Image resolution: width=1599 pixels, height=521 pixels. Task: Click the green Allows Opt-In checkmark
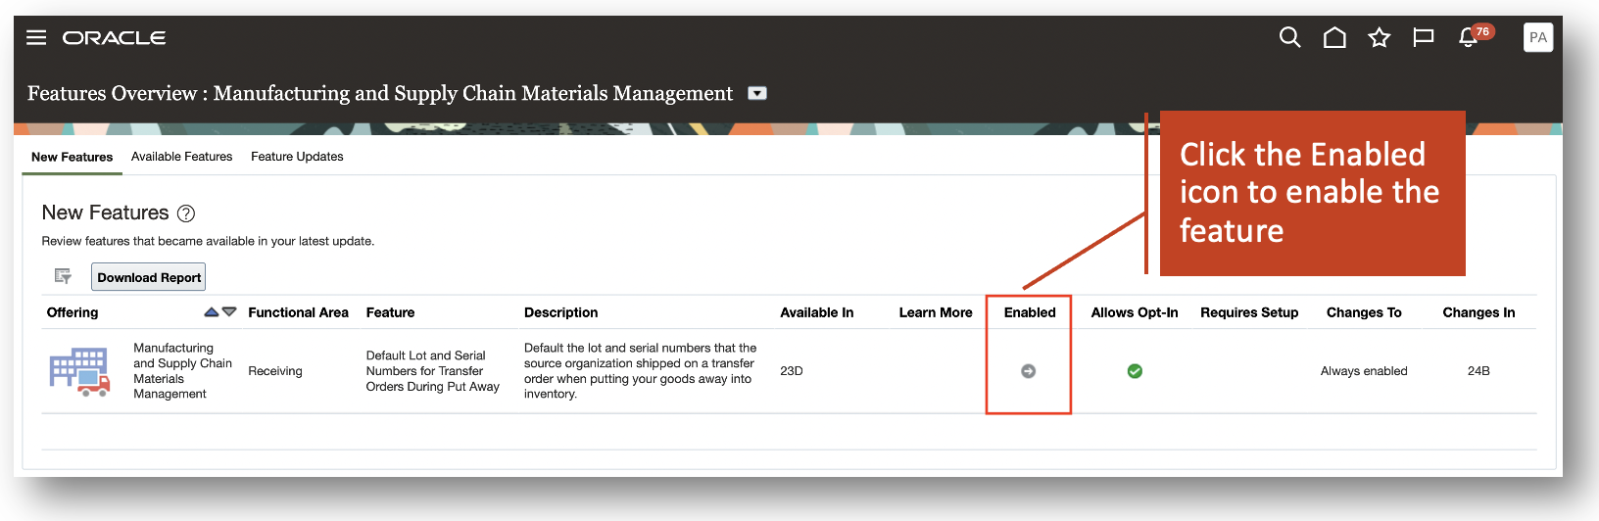coord(1135,371)
